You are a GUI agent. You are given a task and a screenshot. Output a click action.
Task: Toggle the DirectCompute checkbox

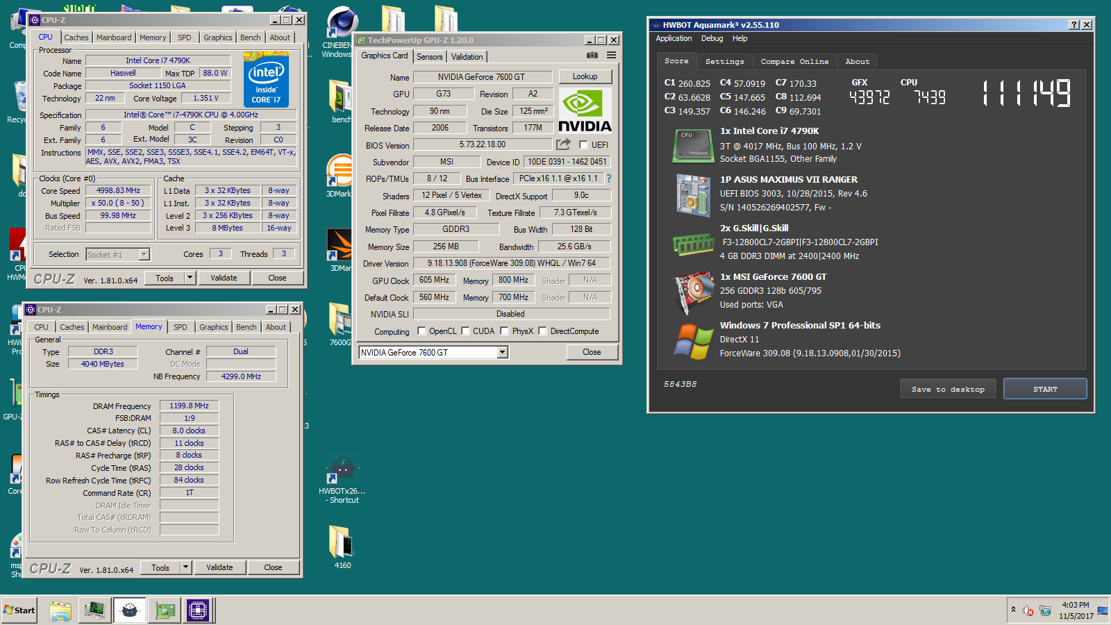coord(543,331)
